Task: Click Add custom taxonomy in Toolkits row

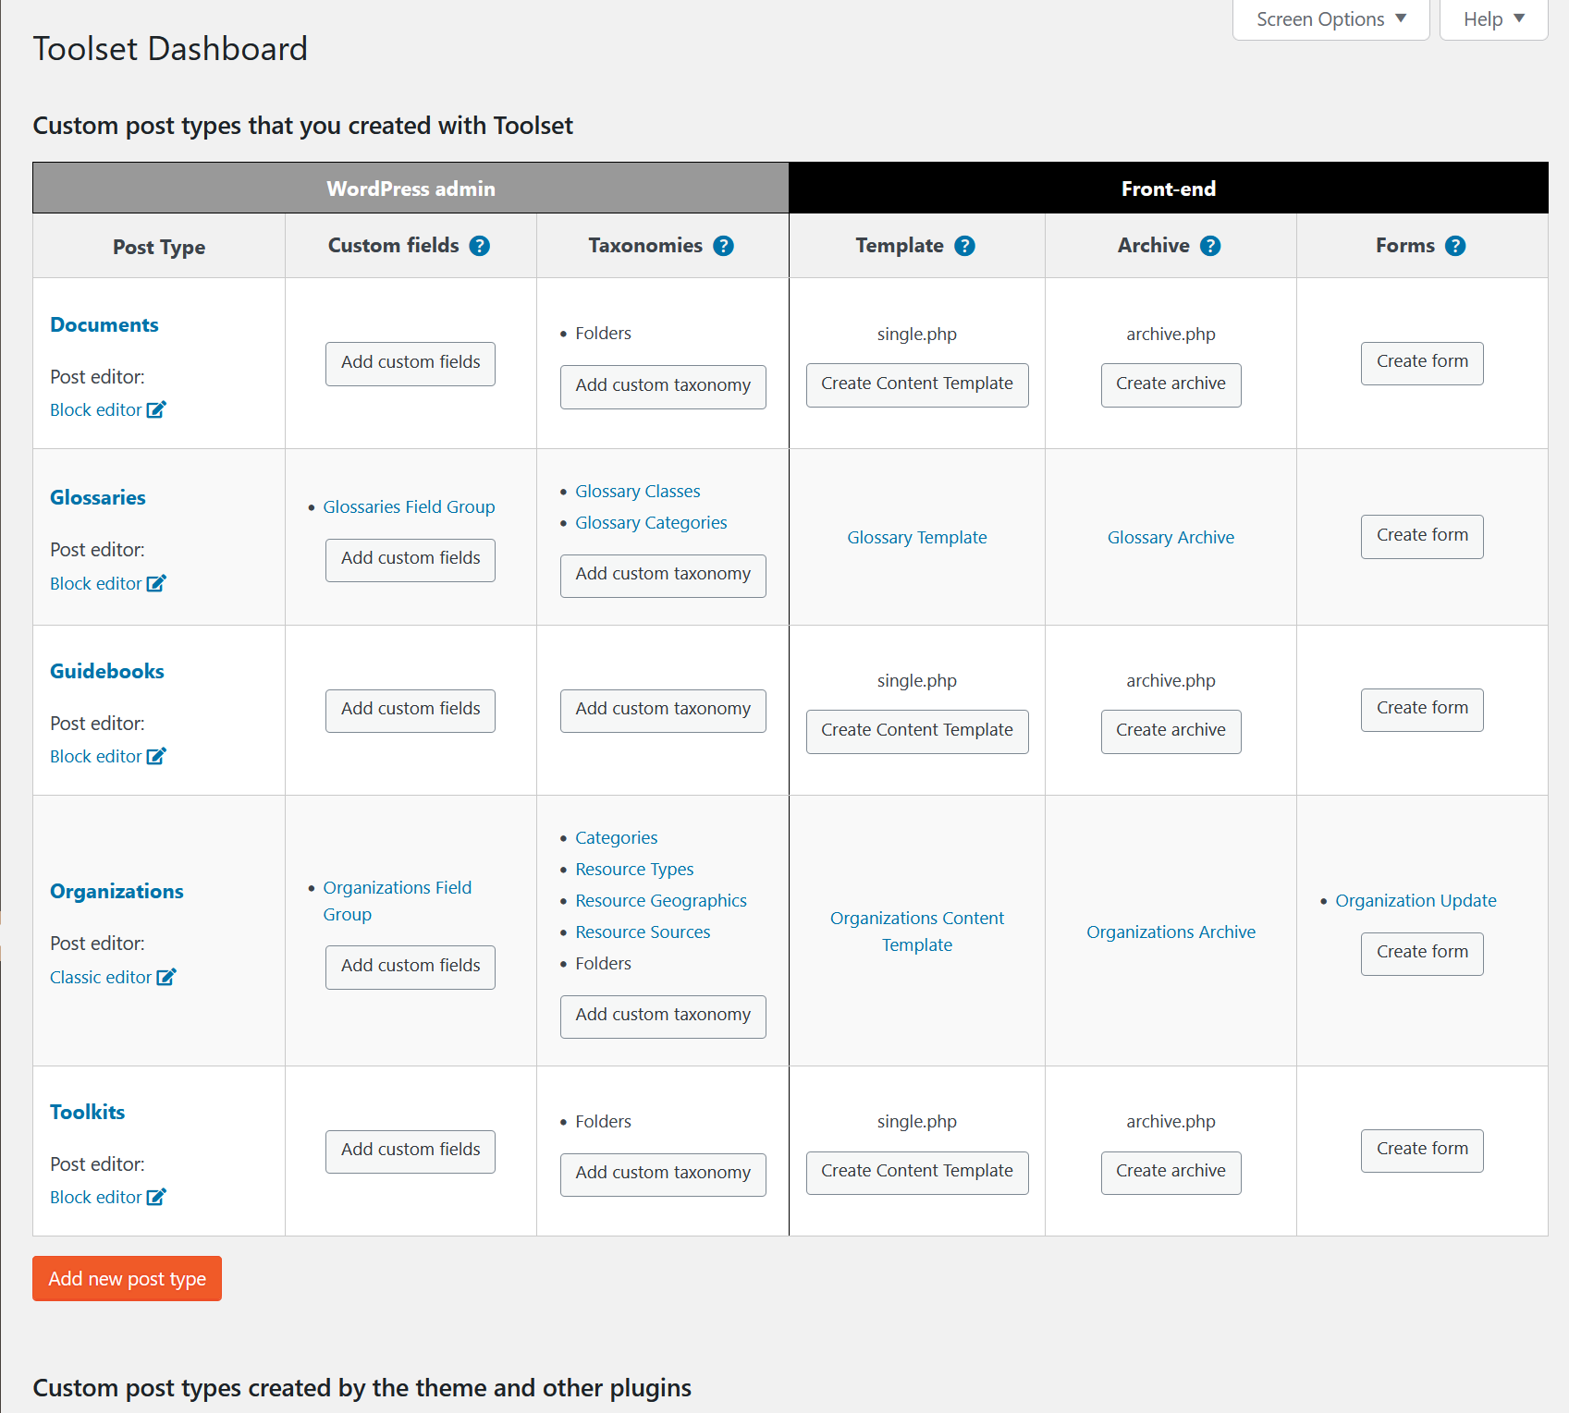Action: (663, 1174)
